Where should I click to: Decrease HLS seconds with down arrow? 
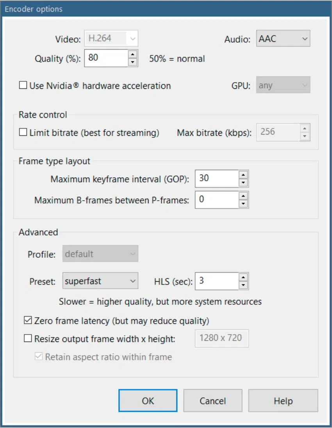coord(243,285)
